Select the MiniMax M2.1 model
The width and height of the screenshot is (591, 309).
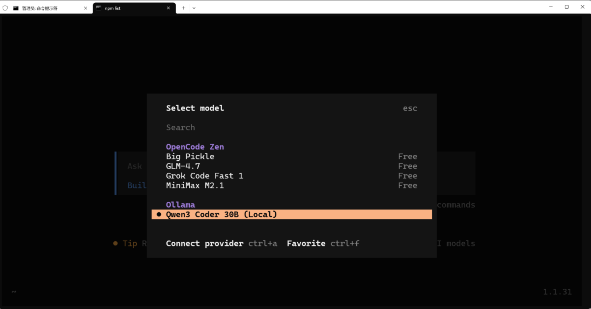[195, 185]
